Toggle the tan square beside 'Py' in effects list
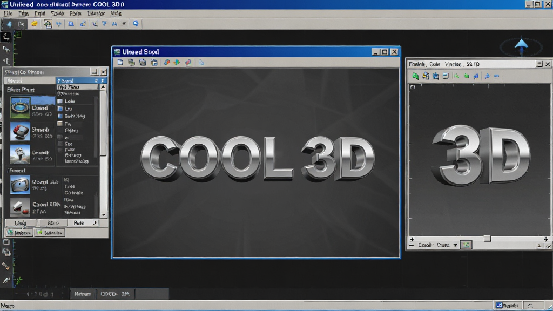The height and width of the screenshot is (311, 553). tap(60, 124)
